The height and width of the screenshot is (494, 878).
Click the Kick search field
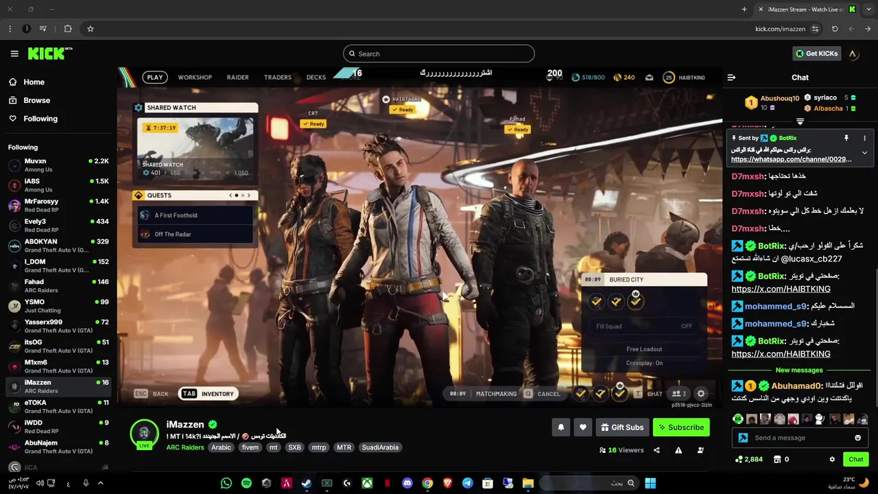[x=439, y=54]
